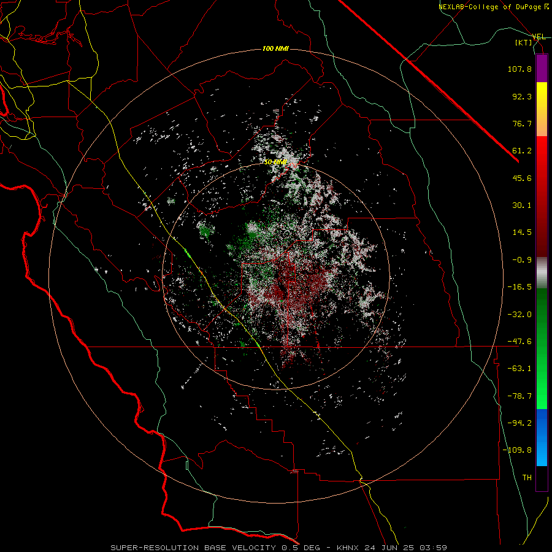Click the -78.7 legend value
Screen dimensions: 552x552
tap(519, 396)
